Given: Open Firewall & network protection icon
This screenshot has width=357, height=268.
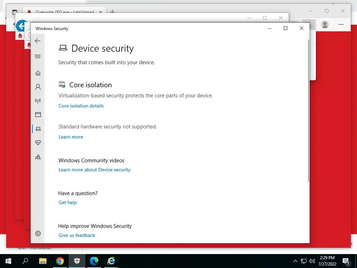Looking at the screenshot, I should tap(38, 101).
